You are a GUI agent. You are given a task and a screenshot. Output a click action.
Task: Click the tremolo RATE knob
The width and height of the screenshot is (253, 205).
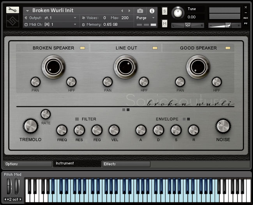pyautogui.click(x=46, y=114)
